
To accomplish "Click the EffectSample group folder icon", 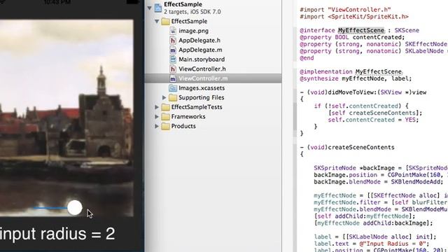I will (x=165, y=22).
